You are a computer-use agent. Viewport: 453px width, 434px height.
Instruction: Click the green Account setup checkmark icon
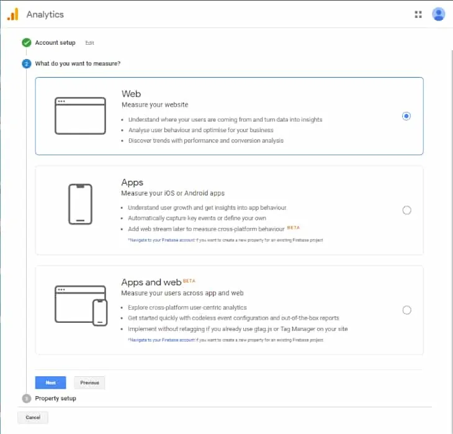click(26, 43)
